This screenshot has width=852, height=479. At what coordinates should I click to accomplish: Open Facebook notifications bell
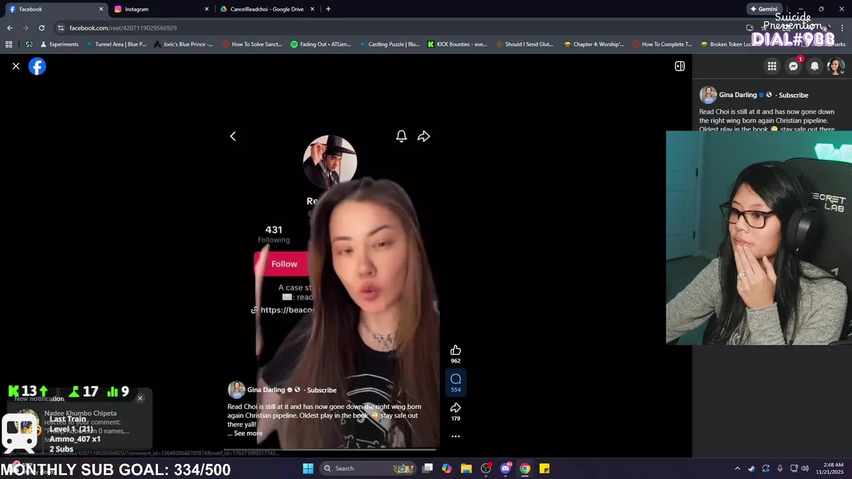[815, 66]
